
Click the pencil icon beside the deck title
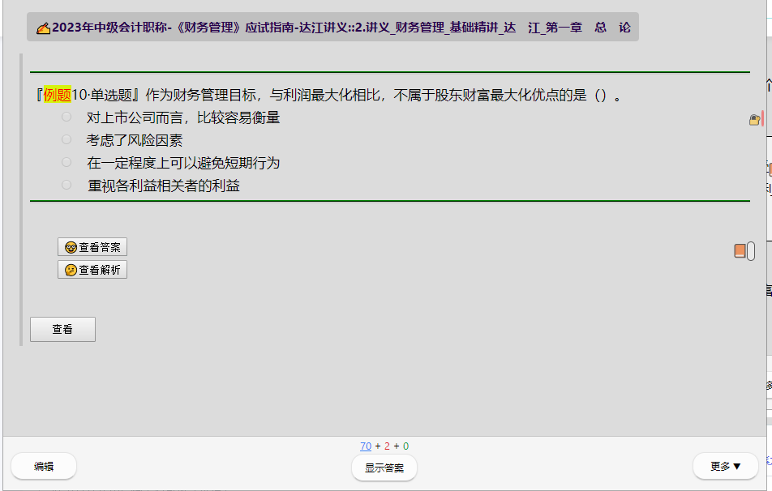click(43, 28)
